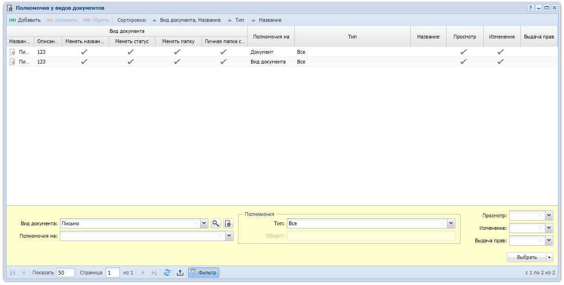564x285 pixels.
Task: Click the Тип column header
Action: pyautogui.click(x=352, y=37)
